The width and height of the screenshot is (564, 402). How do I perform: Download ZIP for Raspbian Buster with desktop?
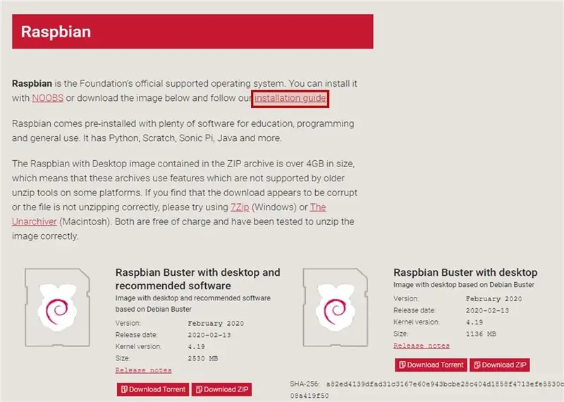[500, 365]
